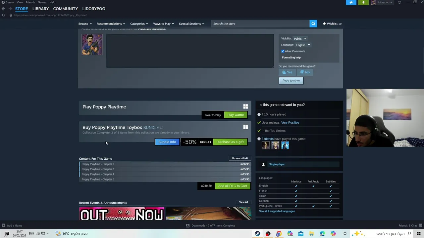Click the taskbar volume speaker icon
The height and width of the screenshot is (238, 424).
pos(37,233)
